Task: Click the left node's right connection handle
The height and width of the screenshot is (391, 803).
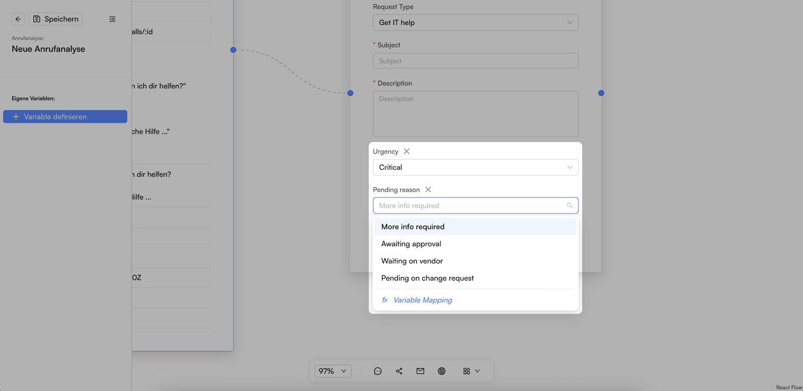Action: [233, 50]
